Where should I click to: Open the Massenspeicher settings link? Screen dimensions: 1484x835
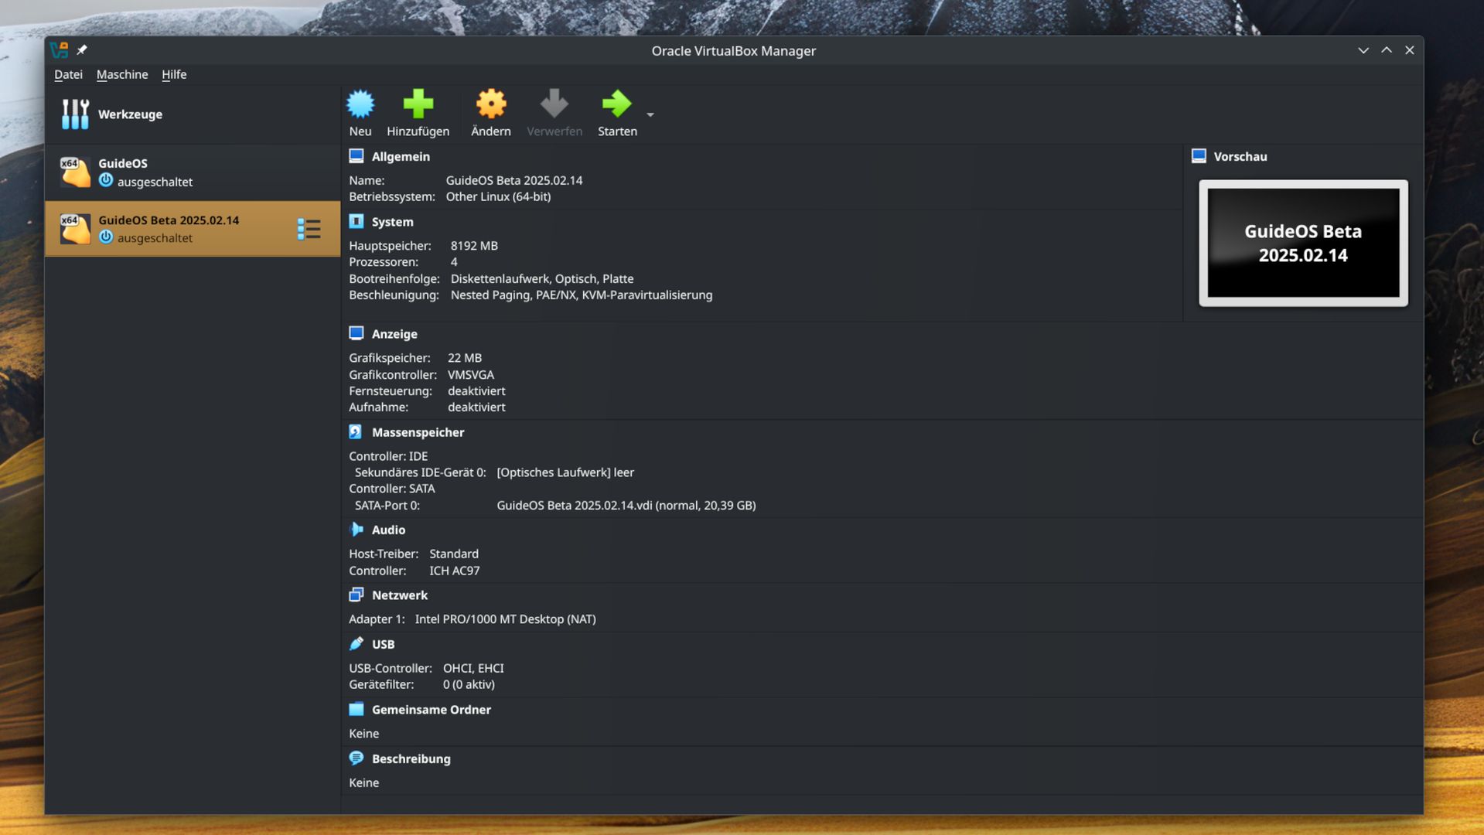point(418,432)
